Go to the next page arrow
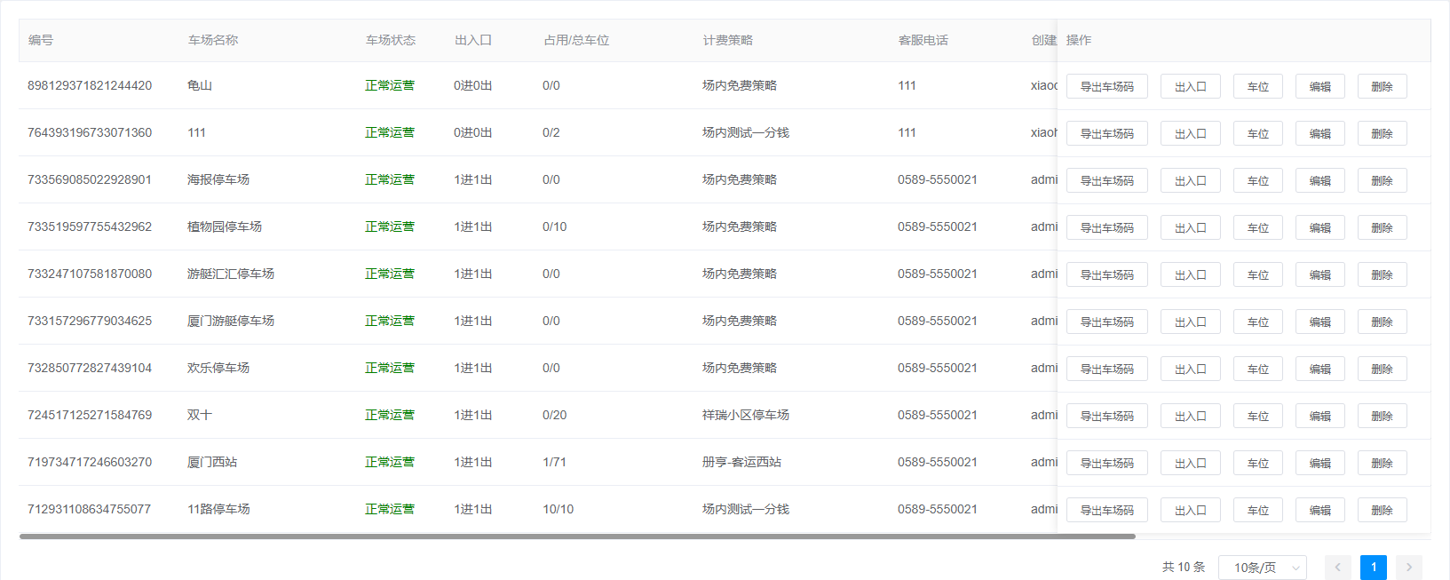 [1408, 568]
